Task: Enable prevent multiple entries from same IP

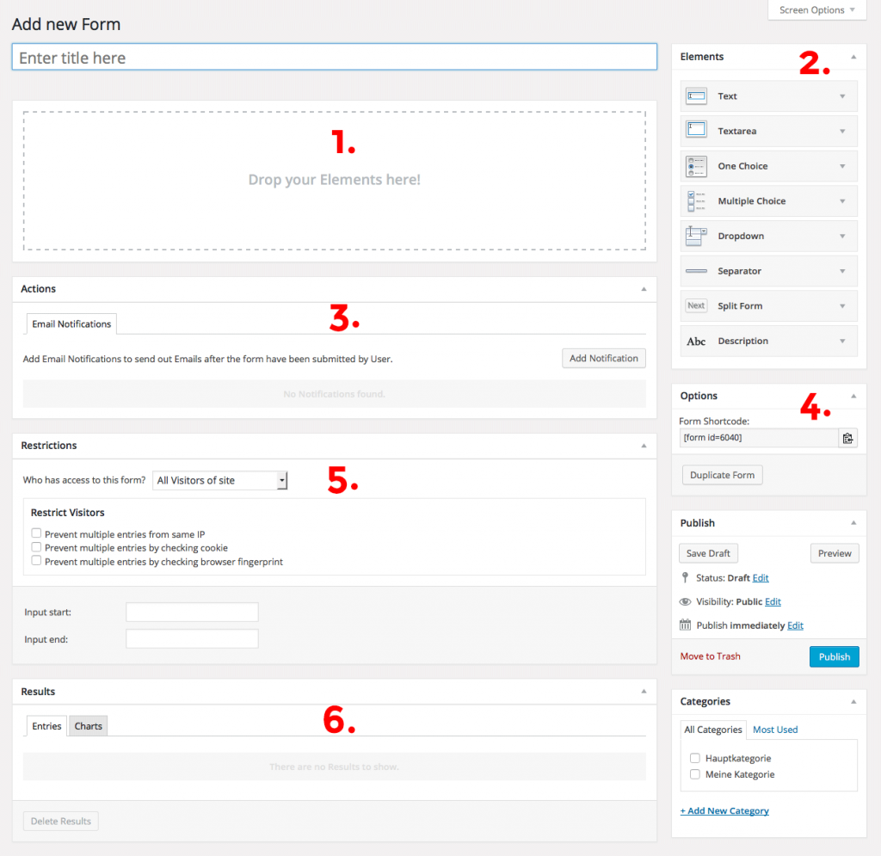Action: pos(36,533)
